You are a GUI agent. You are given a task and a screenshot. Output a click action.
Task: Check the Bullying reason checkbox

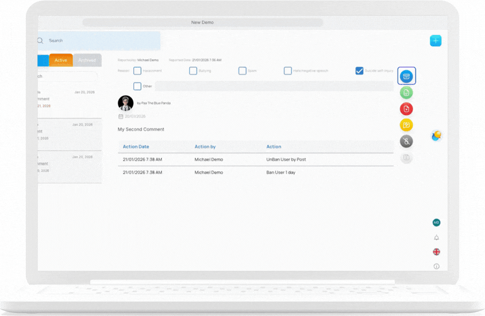193,71
